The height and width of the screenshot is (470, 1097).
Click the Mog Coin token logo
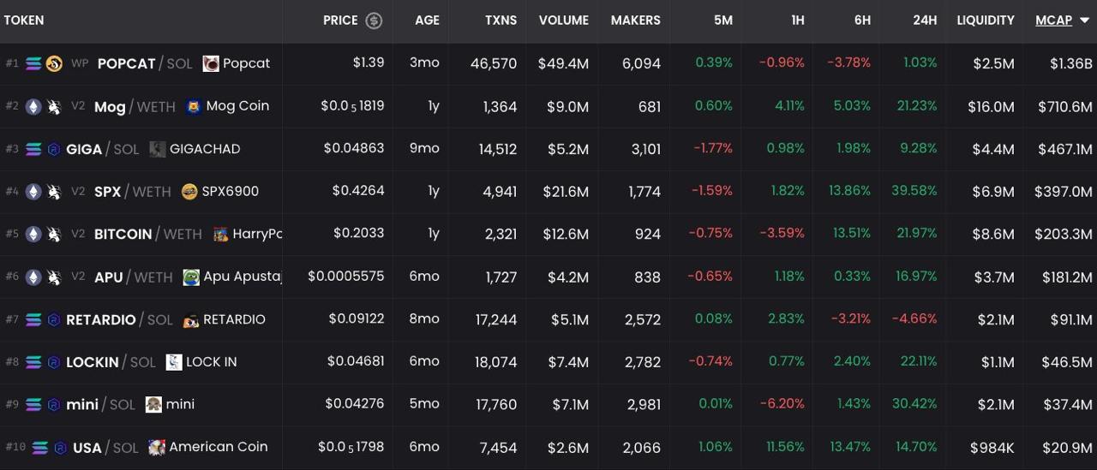(x=194, y=106)
